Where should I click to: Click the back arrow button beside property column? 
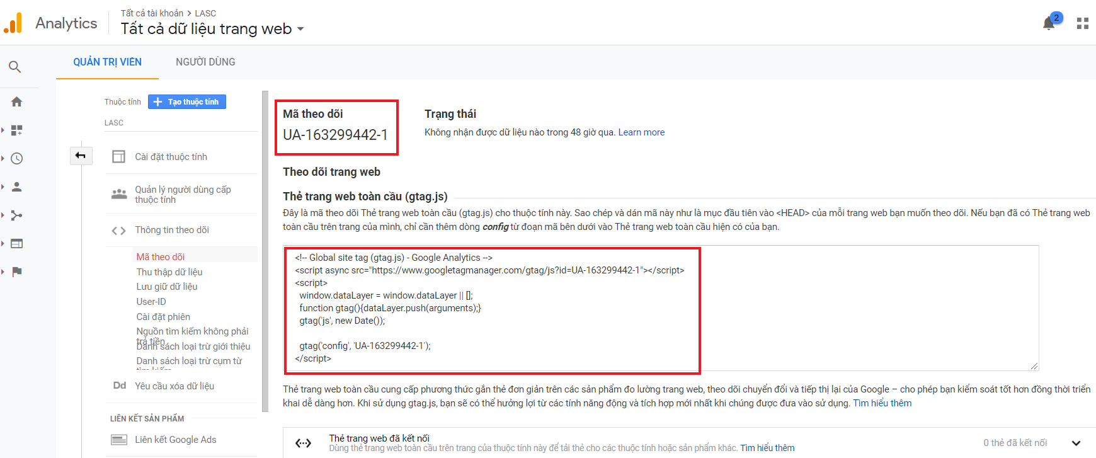81,156
